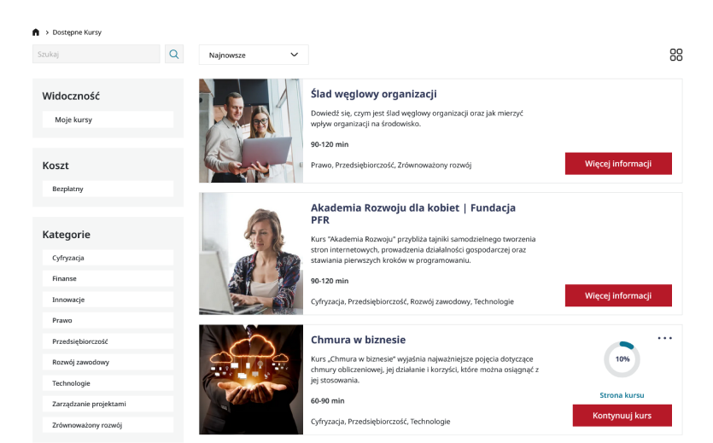Click Dostępne Kursy breadcrumb link
This screenshot has height=443, width=713.
pyautogui.click(x=77, y=32)
